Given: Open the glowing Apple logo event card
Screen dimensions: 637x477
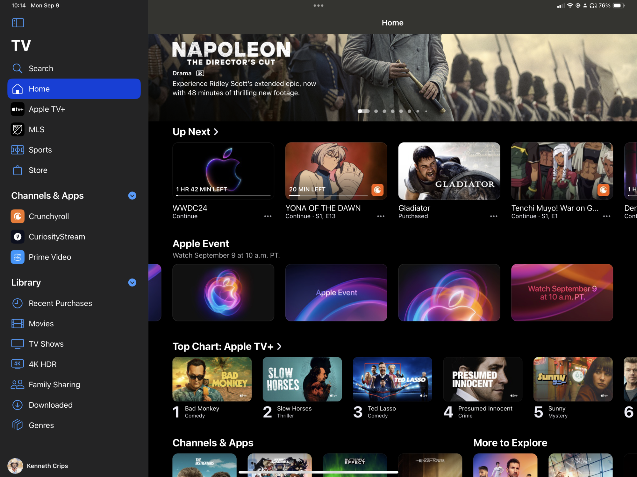Looking at the screenshot, I should pyautogui.click(x=223, y=293).
